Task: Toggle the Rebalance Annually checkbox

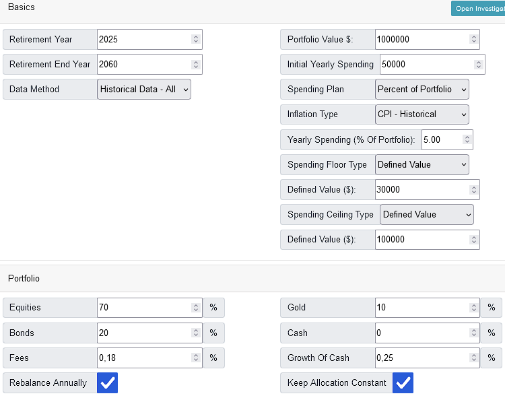Action: pyautogui.click(x=108, y=383)
